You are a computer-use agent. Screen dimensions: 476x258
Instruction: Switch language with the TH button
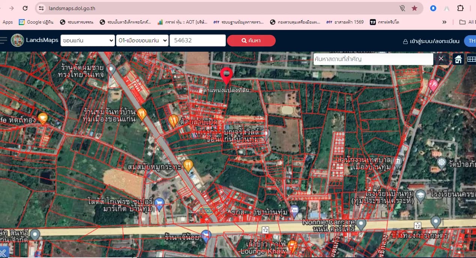tap(470, 41)
